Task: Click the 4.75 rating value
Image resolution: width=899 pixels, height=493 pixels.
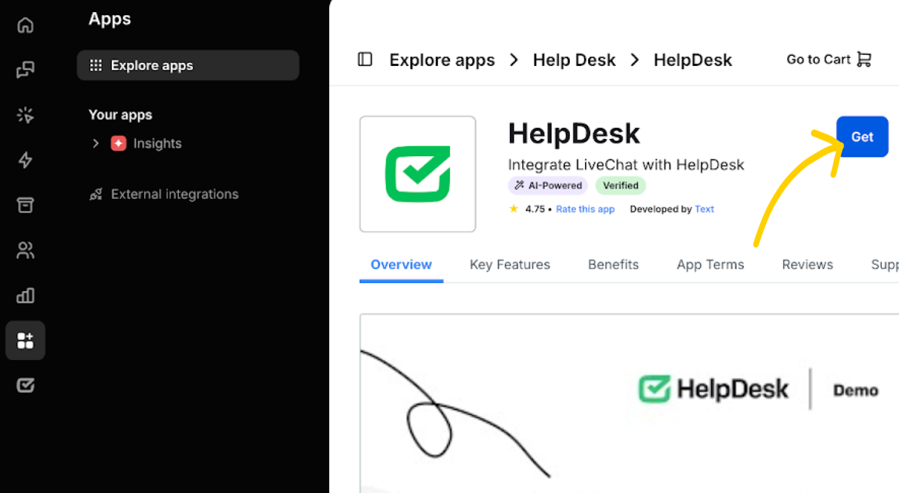Action: coord(535,209)
